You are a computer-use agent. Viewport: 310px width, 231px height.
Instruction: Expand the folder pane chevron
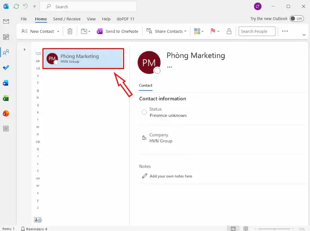tap(24, 50)
